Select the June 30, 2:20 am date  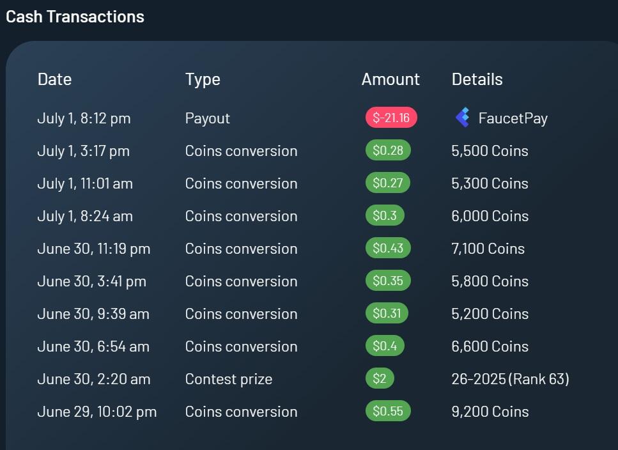pos(94,380)
